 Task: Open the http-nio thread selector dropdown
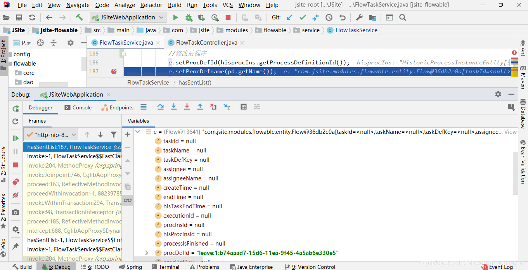pyautogui.click(x=51, y=135)
